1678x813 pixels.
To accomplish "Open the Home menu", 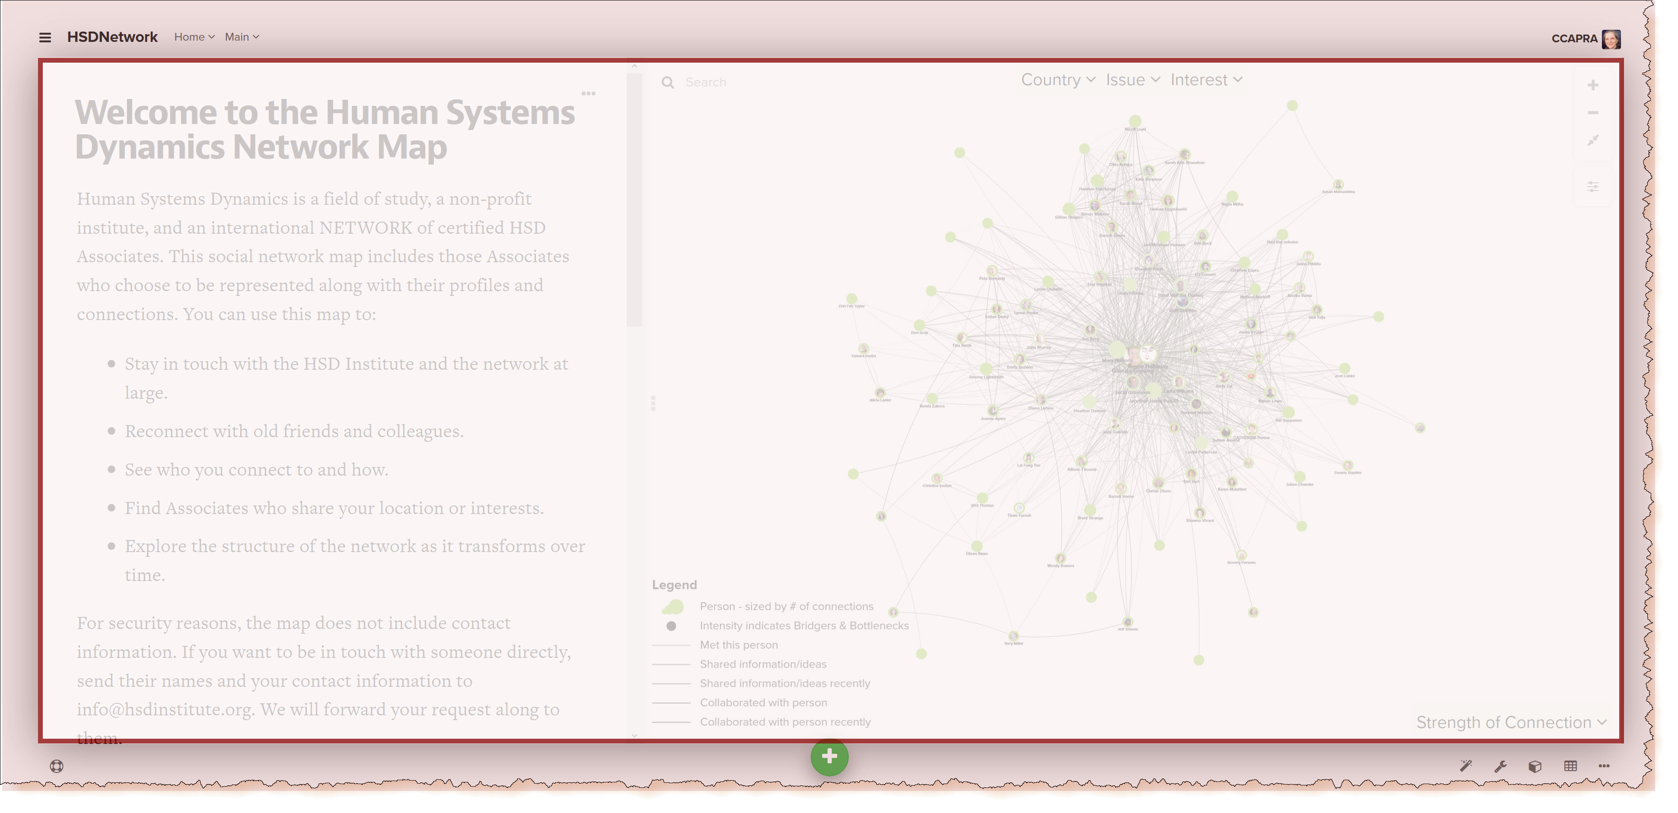I will 194,37.
